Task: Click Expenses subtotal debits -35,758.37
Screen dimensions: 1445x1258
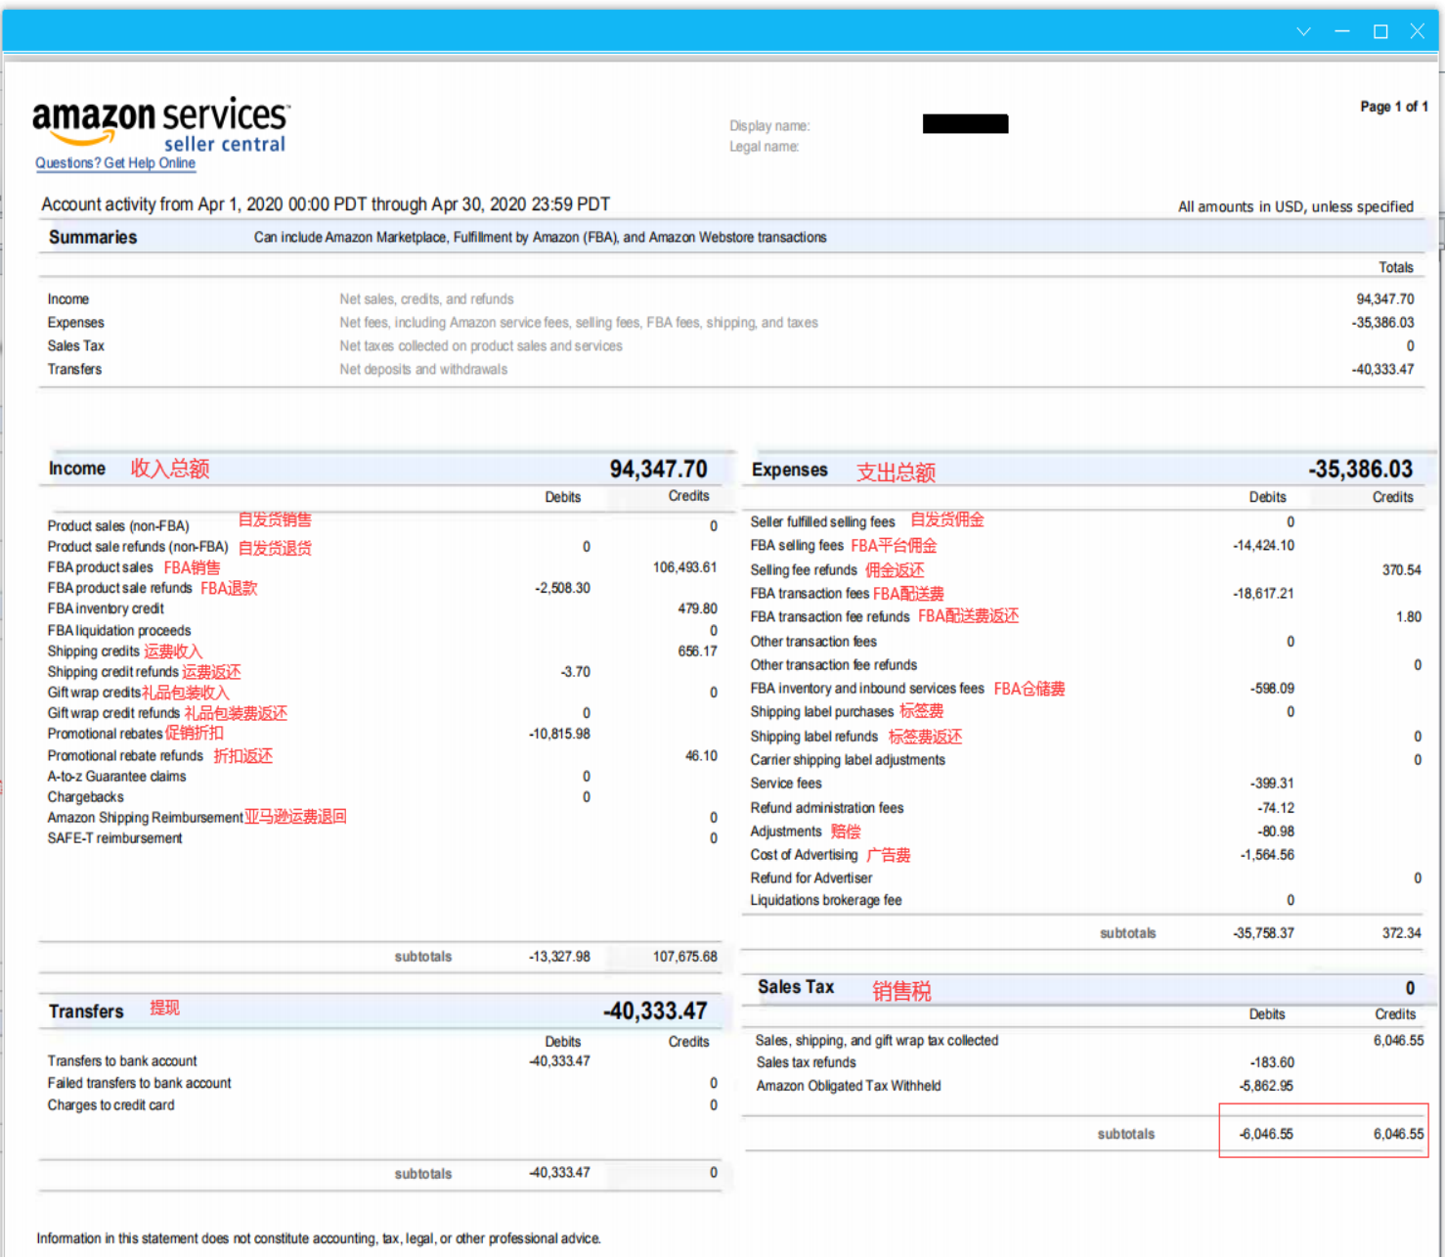Action: click(x=1263, y=933)
